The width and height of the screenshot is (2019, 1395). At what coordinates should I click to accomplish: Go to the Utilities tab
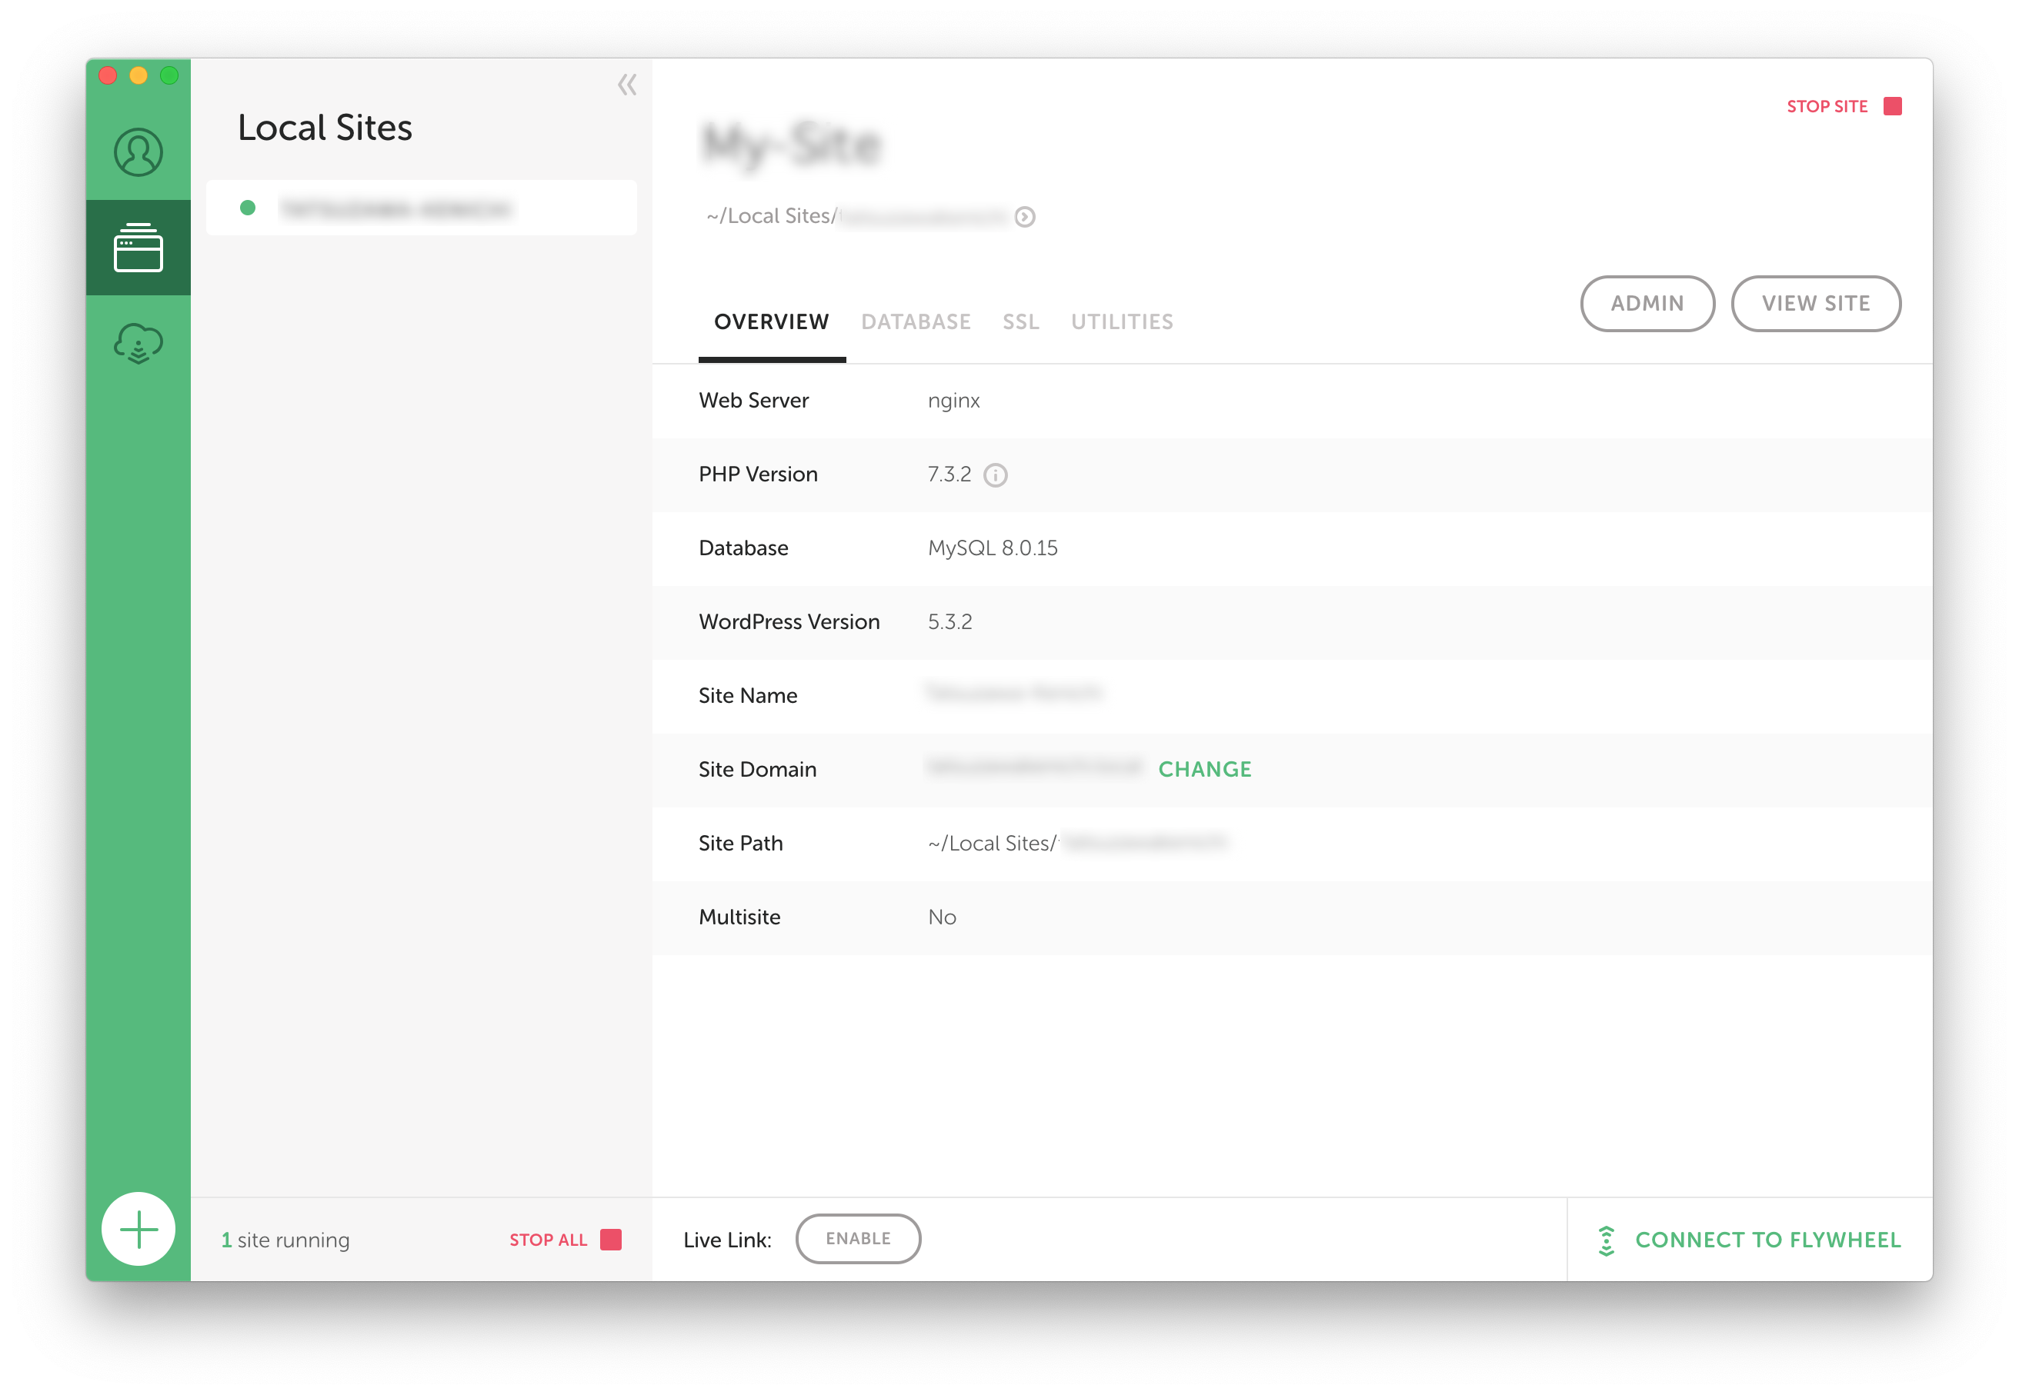coord(1122,321)
